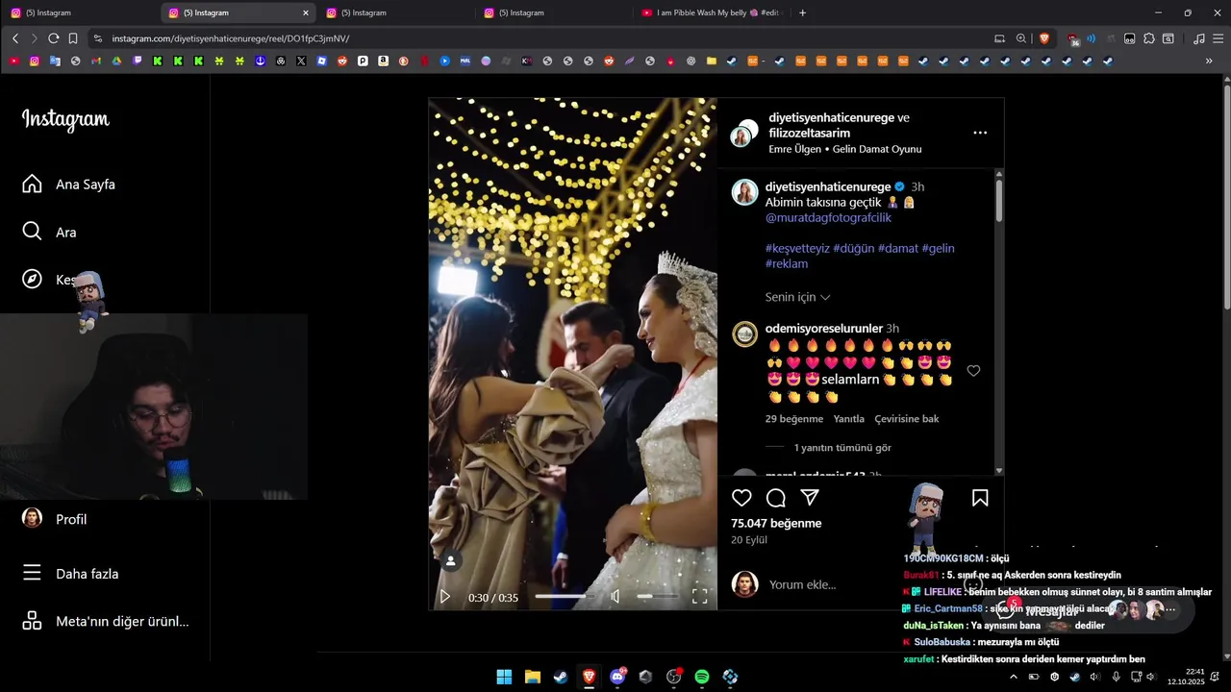This screenshot has width=1231, height=692.
Task: Open the browser zoom magnifier icon
Action: point(1021,38)
